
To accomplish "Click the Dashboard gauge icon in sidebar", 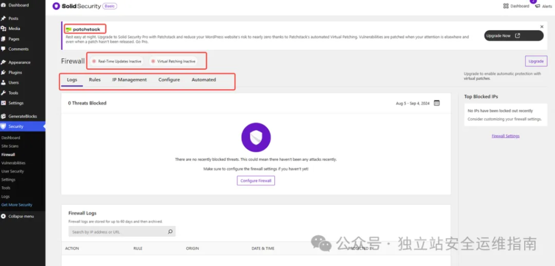I will point(3,5).
